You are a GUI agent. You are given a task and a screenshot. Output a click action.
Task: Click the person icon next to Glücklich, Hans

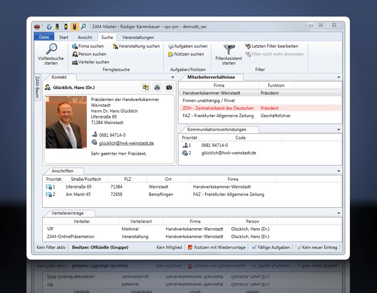[x=48, y=87]
